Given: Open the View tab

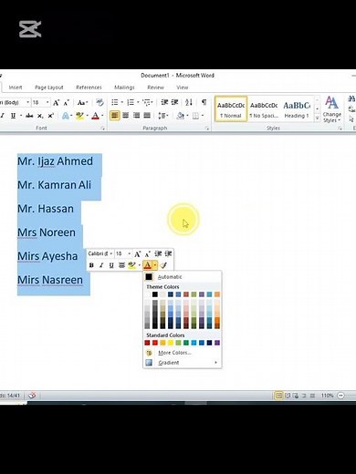Looking at the screenshot, I should pos(183,88).
